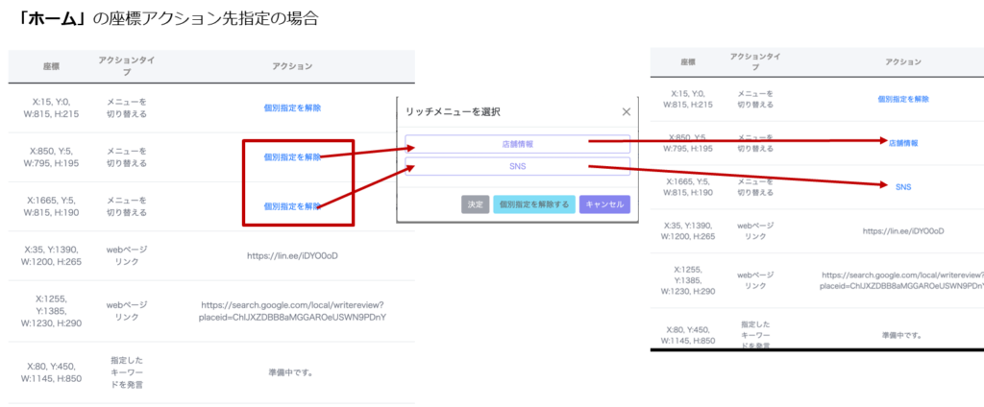
Task: Click 個別指定を解除 link in the right table
Action: tap(903, 99)
